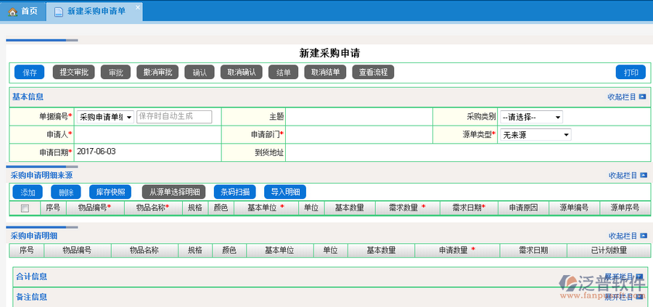Viewport: 653px width, 307px height.
Task: Collapse the 基本信息 section
Action: [x=626, y=97]
